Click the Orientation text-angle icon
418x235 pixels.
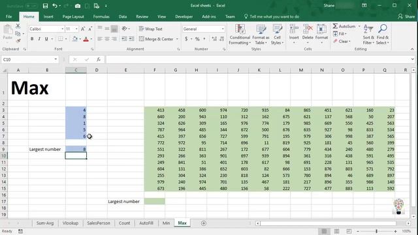click(x=124, y=29)
